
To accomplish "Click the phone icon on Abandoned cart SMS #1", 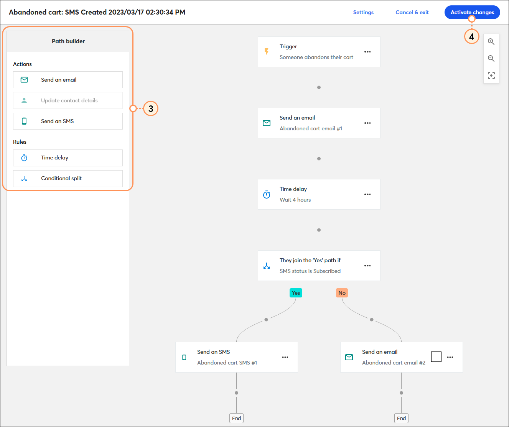I will click(x=184, y=357).
